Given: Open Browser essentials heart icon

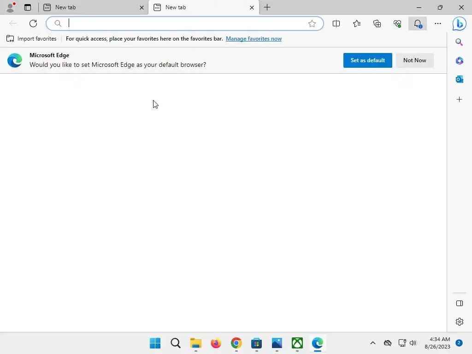Looking at the screenshot, I should click(397, 24).
